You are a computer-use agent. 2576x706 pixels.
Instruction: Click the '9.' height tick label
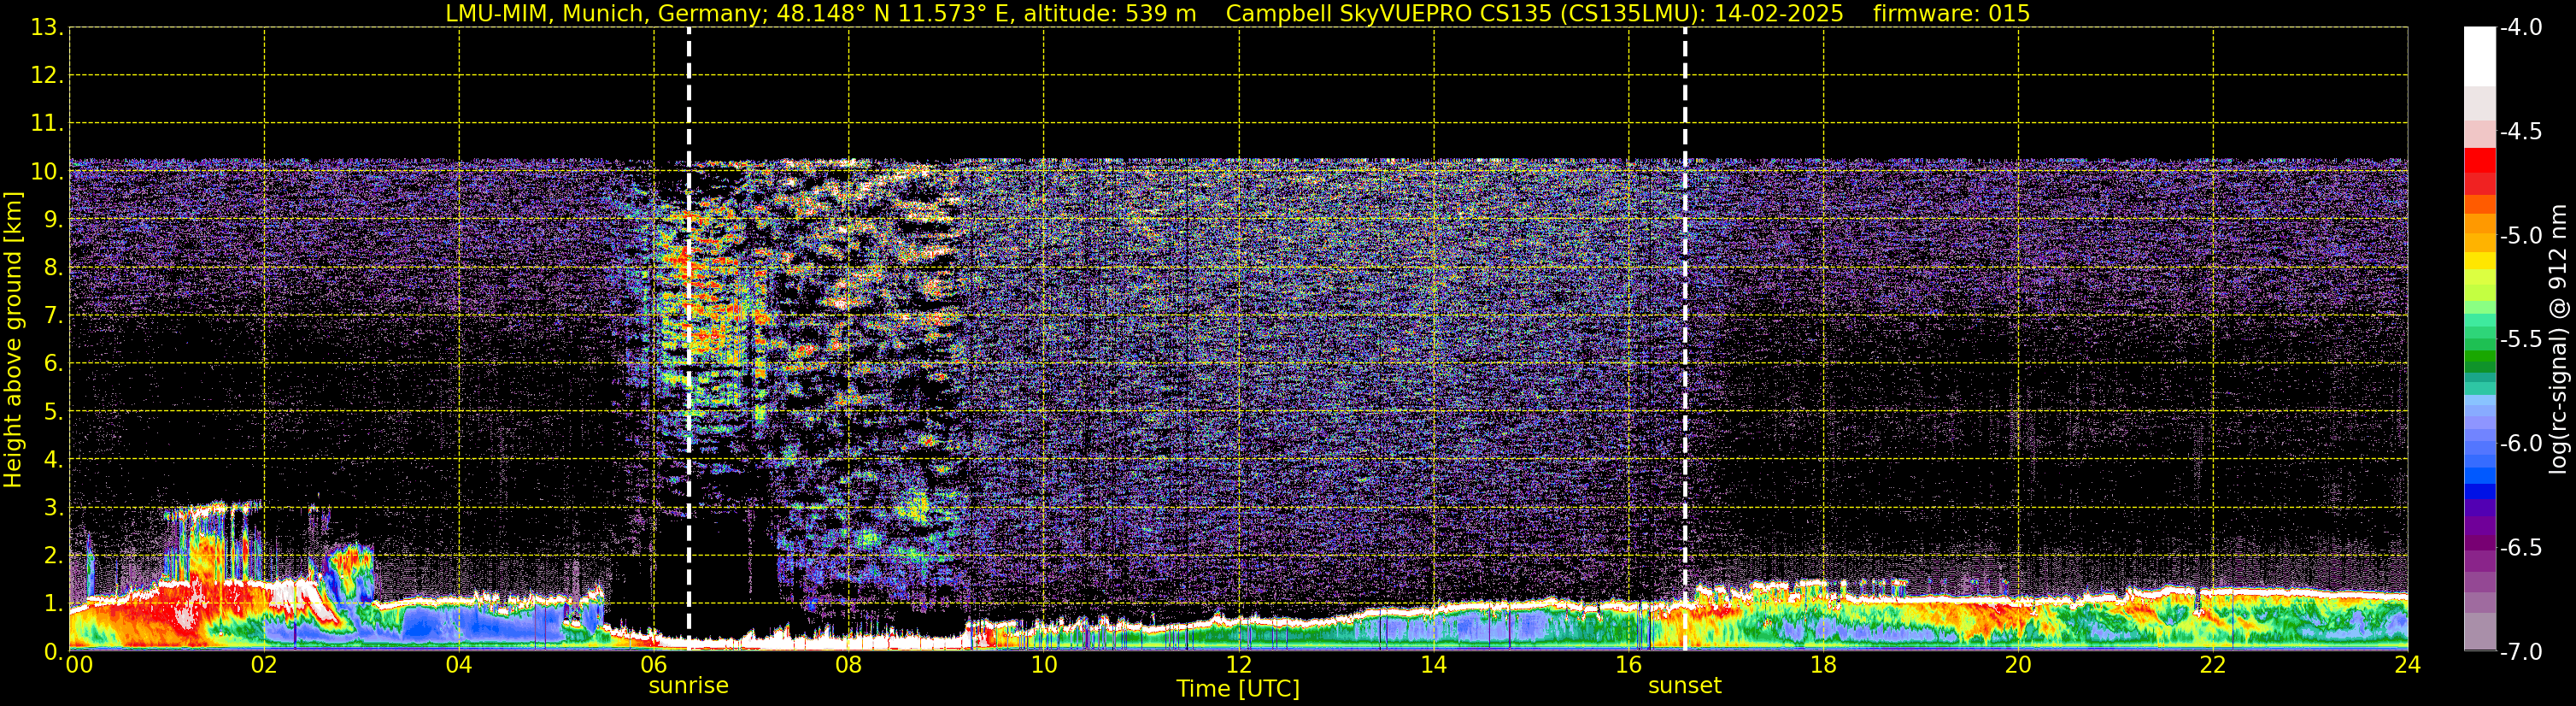pos(53,220)
